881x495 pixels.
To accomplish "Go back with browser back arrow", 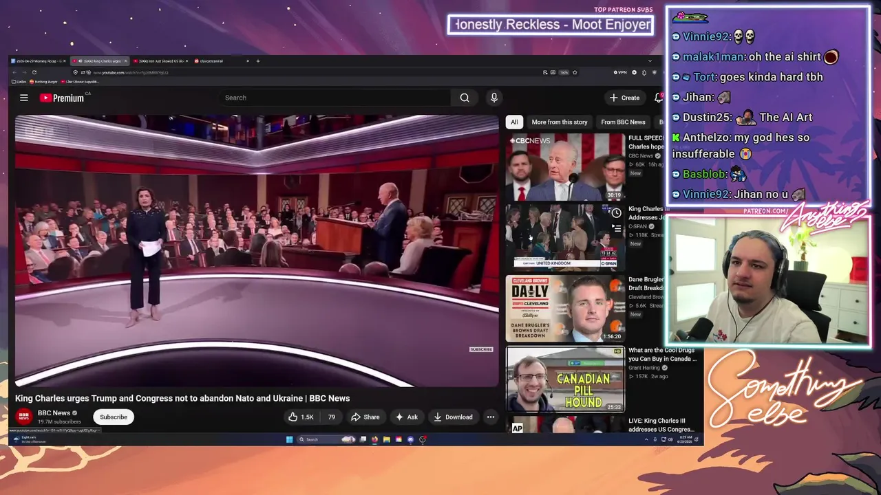I will (x=14, y=72).
